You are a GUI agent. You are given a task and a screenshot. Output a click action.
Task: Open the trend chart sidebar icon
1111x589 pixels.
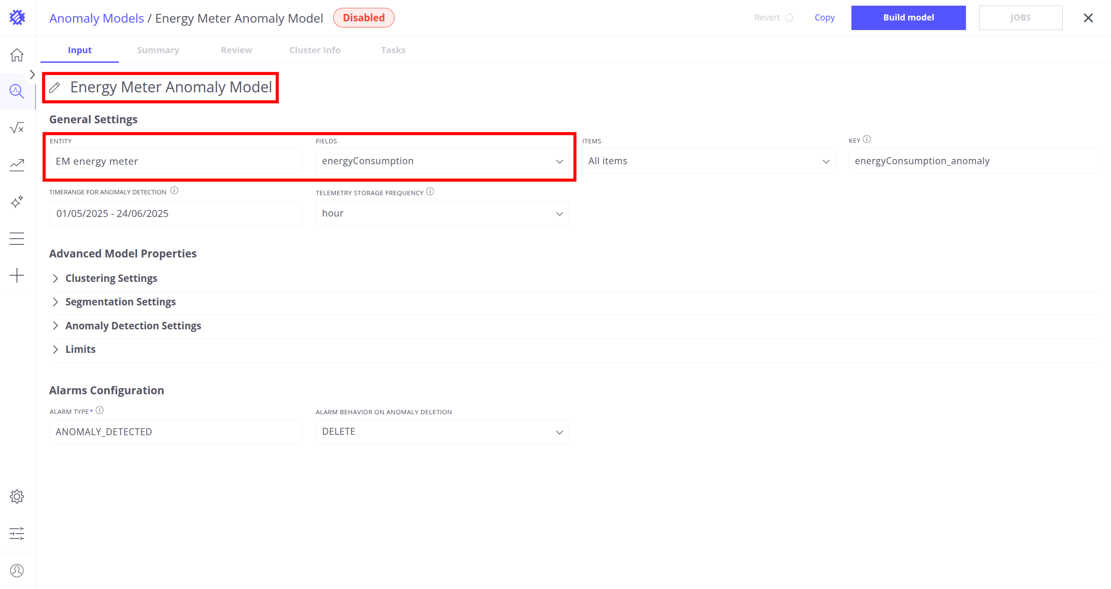17,165
